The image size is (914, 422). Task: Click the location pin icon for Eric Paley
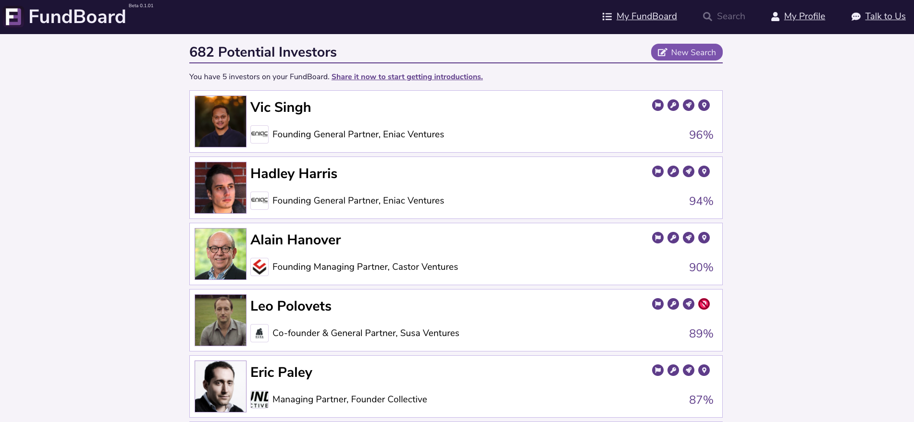pyautogui.click(x=704, y=370)
